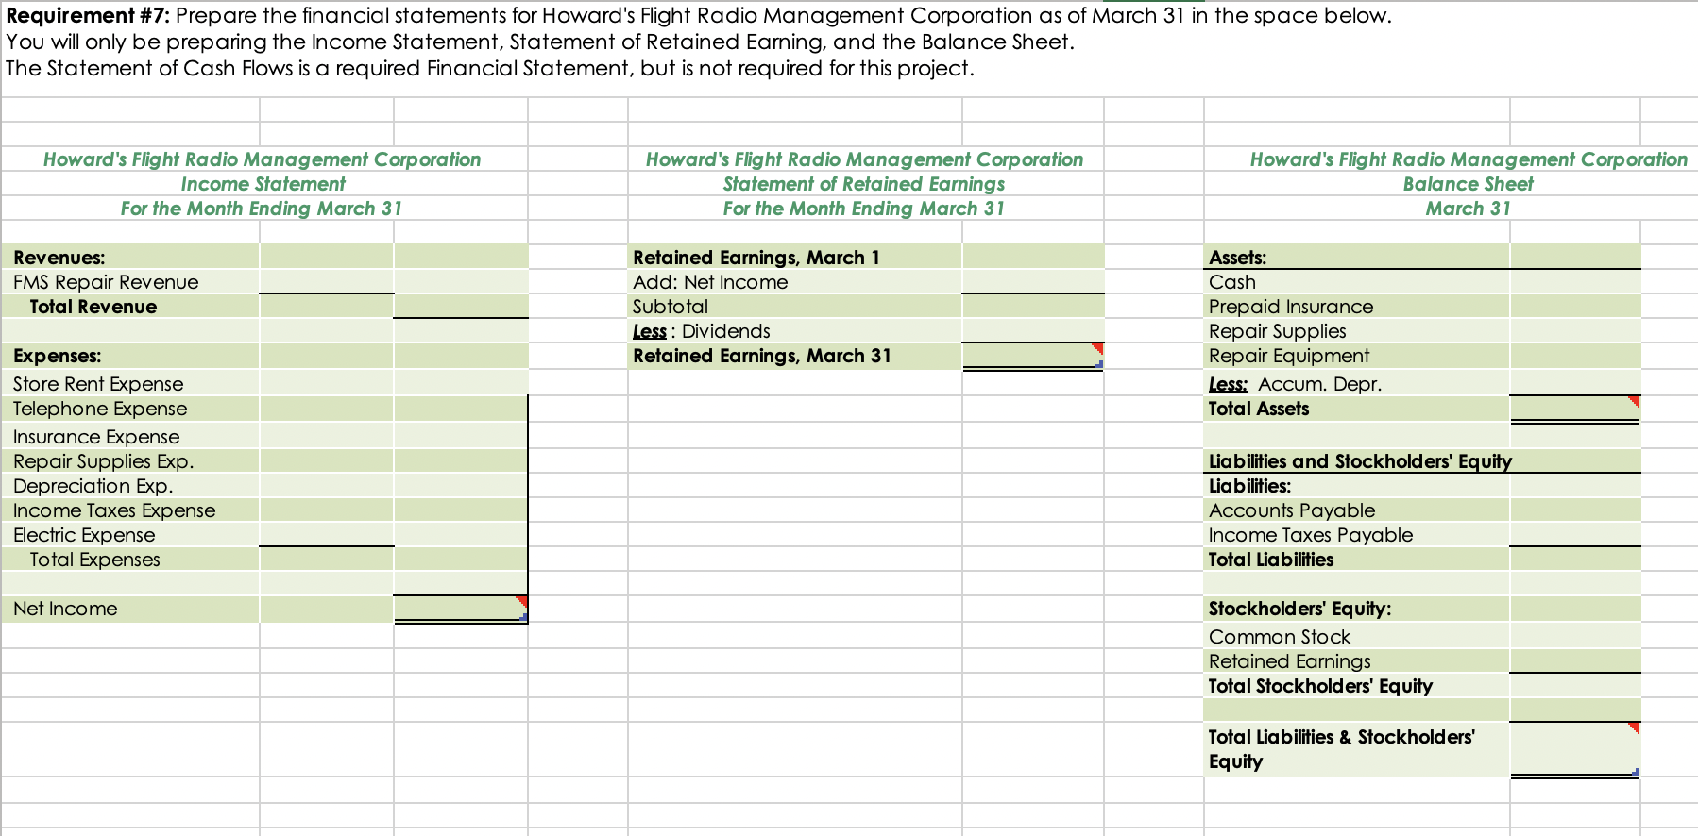Select the Total Liabilities label cell
Screen dimensions: 1698x836
click(x=1357, y=560)
